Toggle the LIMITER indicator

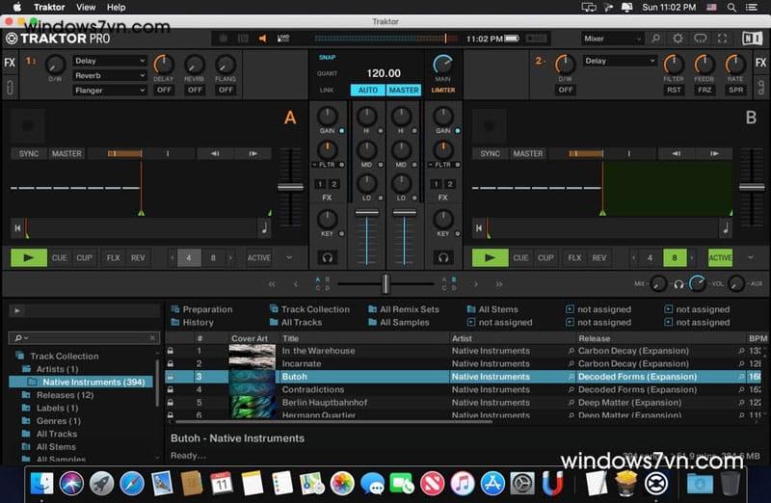point(443,90)
